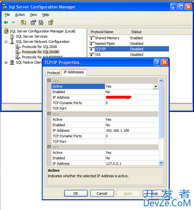
Task: Click the IP1 Enabled value No
Action: 131,92
